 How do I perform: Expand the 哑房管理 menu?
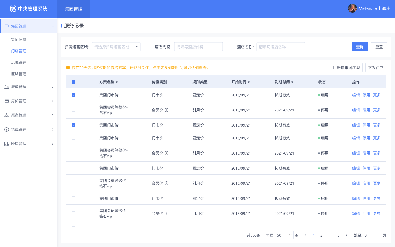(53, 144)
